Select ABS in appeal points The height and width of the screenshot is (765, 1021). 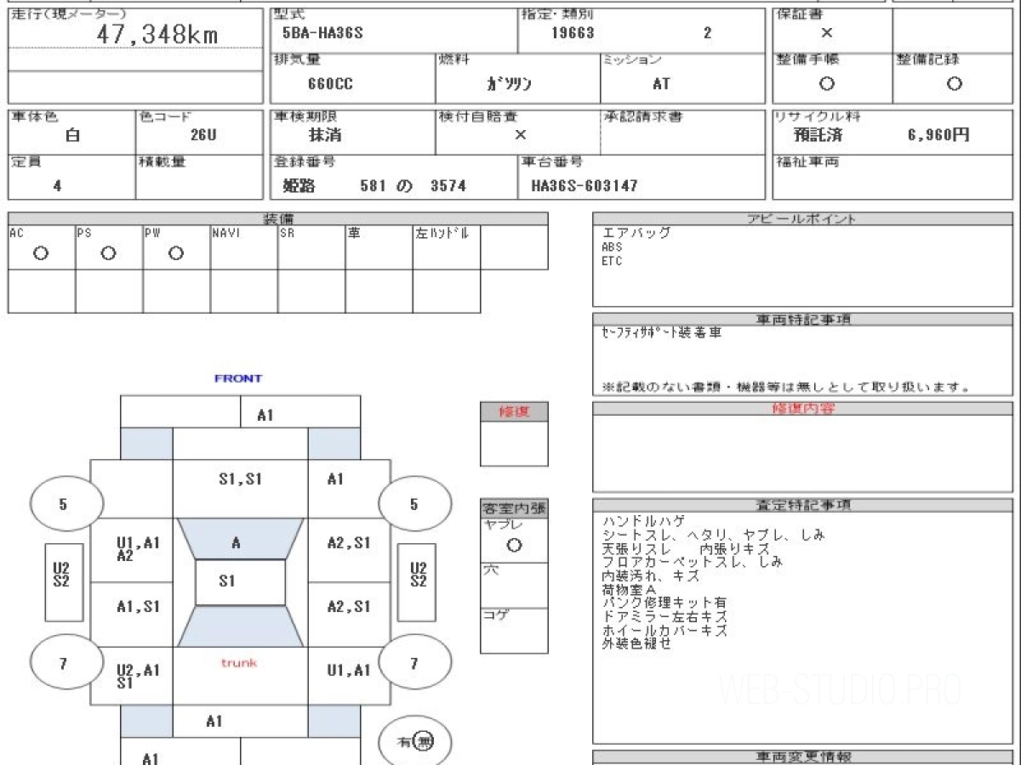pyautogui.click(x=612, y=247)
